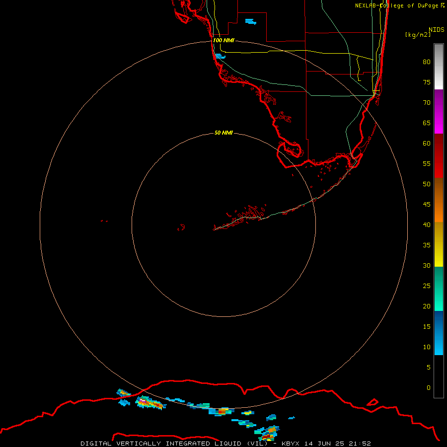Screen dimensions: 447x447
Task: Click the yellow segment of the color bar
Action: [439, 244]
